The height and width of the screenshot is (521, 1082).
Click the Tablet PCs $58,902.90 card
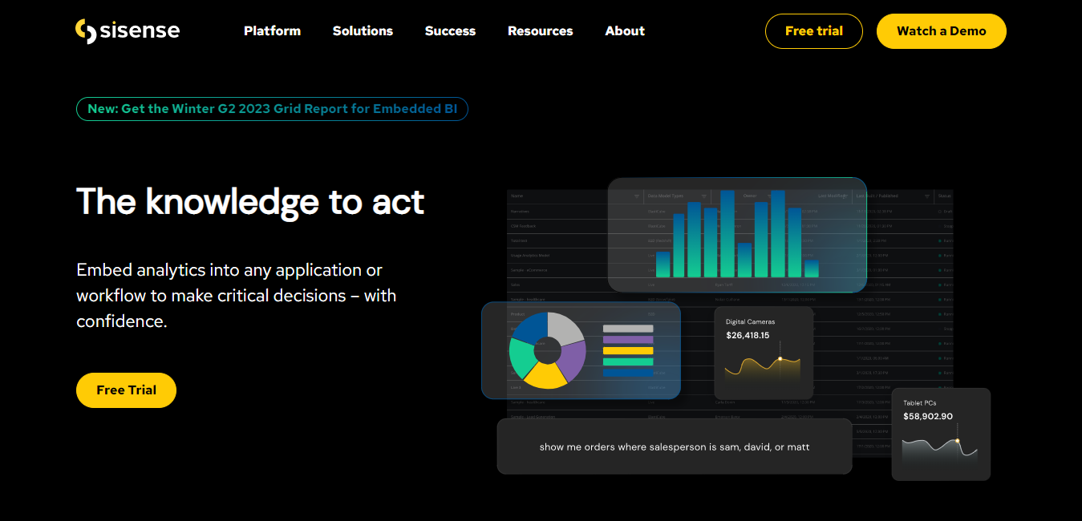point(941,434)
